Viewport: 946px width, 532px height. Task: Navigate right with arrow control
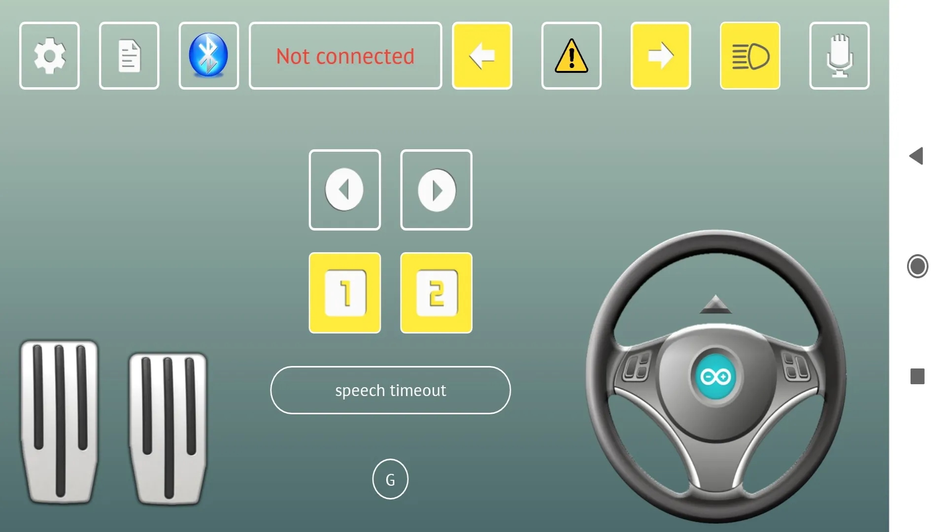coord(436,189)
